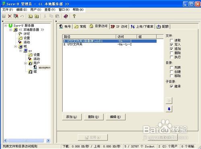Click the 编辑(E) edit button below list

[115, 117]
